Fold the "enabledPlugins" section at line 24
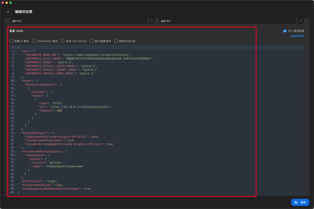Viewport: 314px width, 209px height. click(15, 133)
